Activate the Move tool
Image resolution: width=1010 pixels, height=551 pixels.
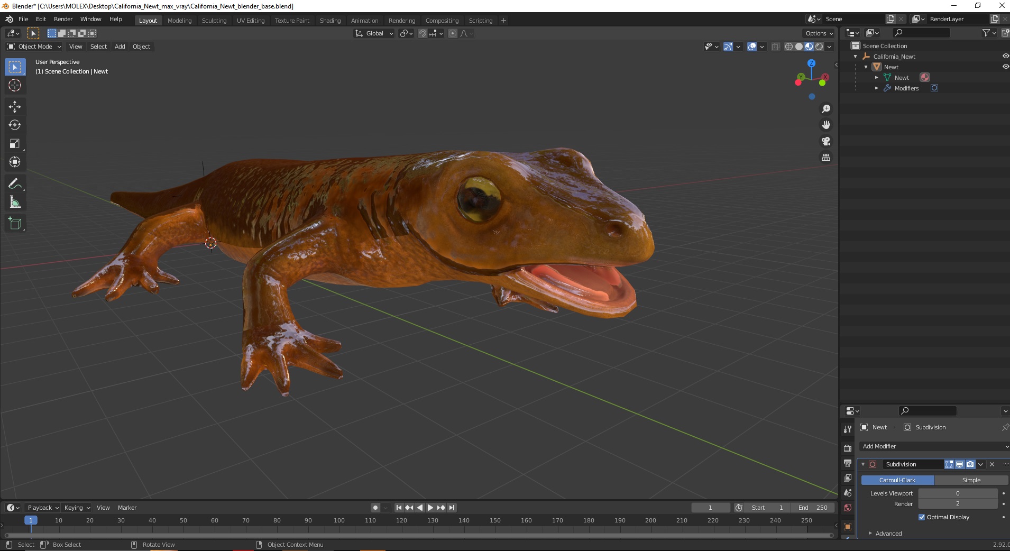pos(15,107)
